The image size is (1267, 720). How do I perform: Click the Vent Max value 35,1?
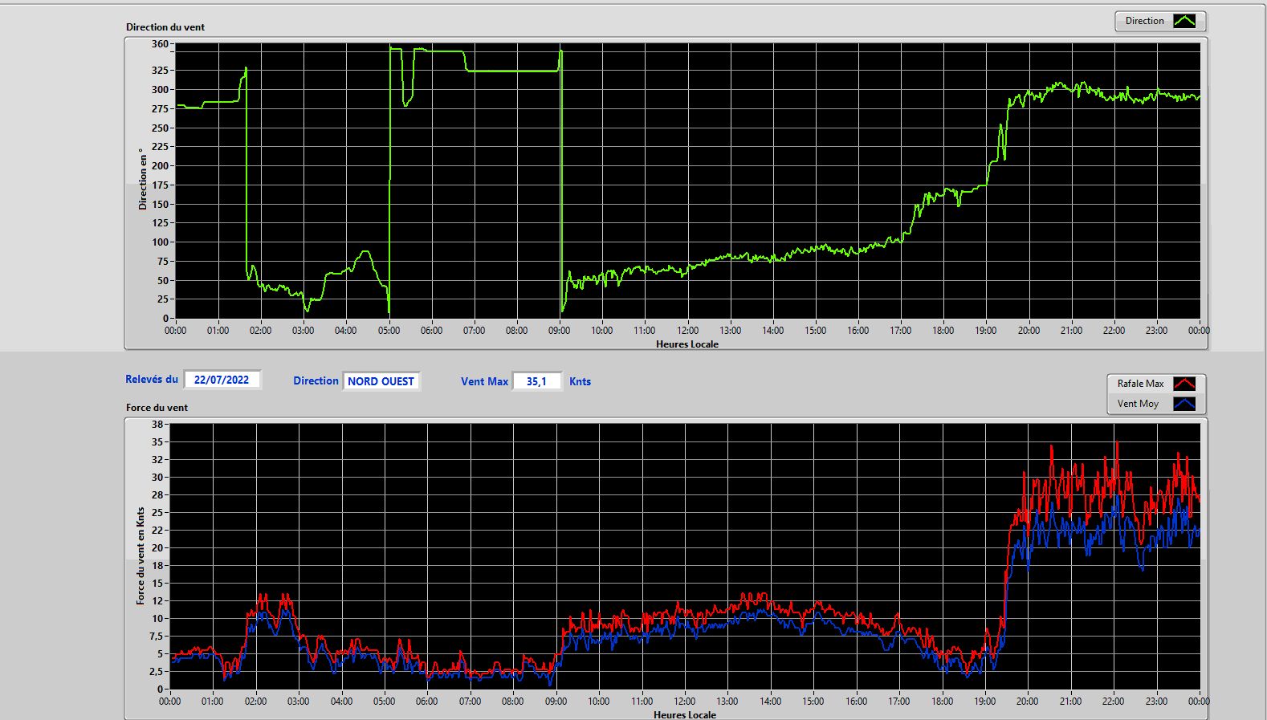[536, 381]
